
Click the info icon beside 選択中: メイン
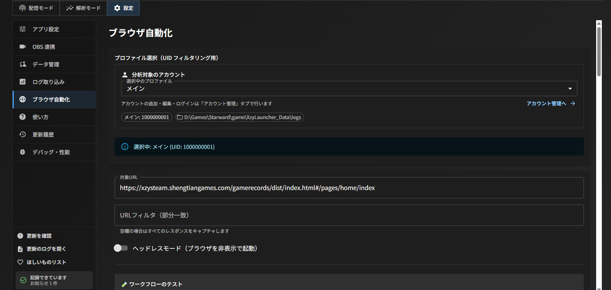pyautogui.click(x=125, y=147)
